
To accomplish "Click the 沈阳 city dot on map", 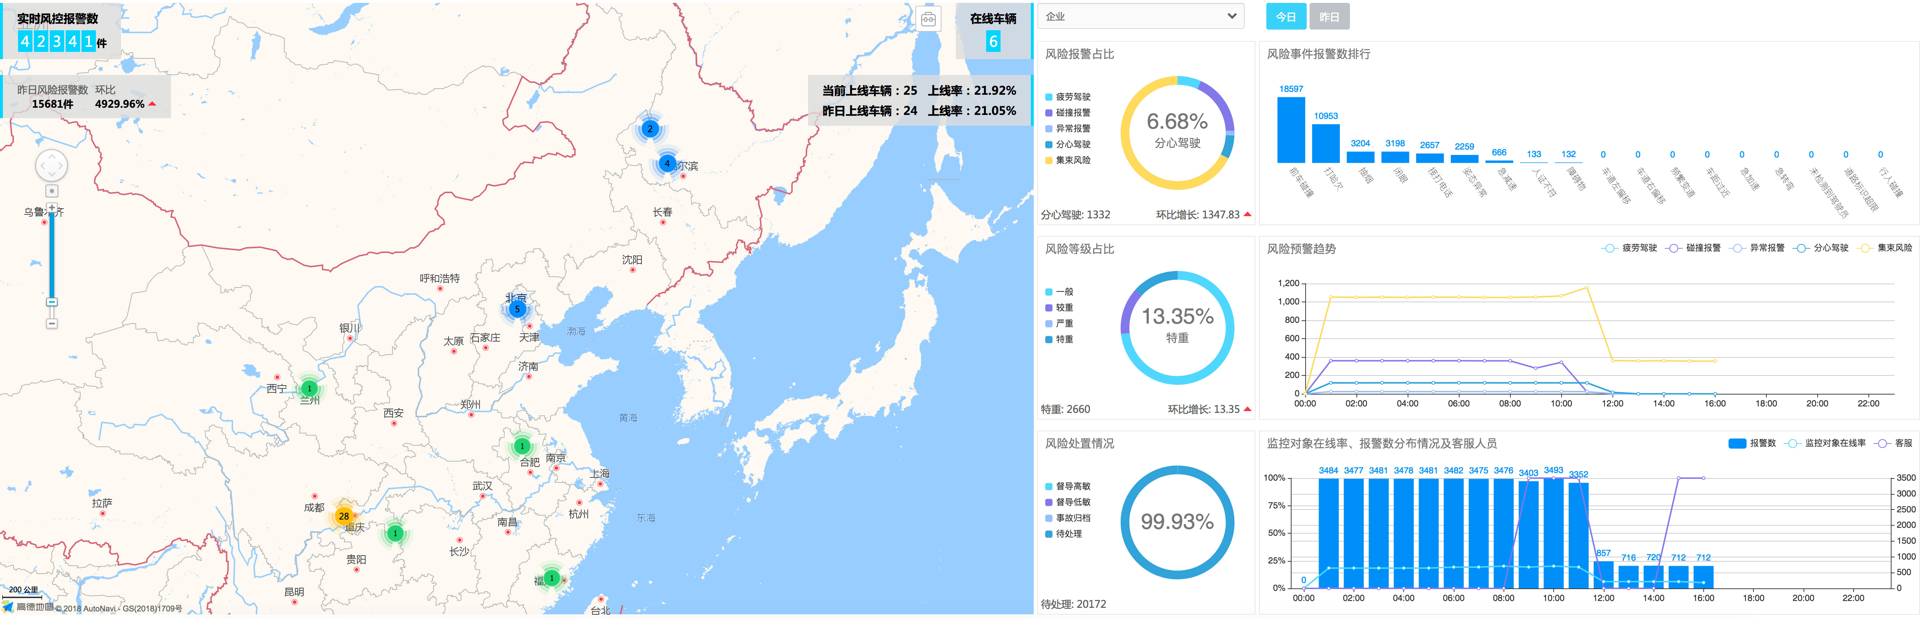I will pyautogui.click(x=633, y=270).
